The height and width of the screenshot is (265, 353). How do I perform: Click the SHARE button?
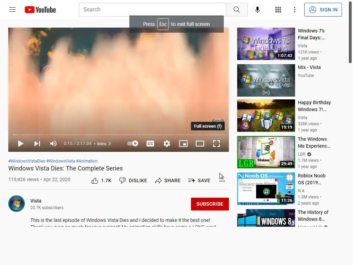tap(168, 180)
